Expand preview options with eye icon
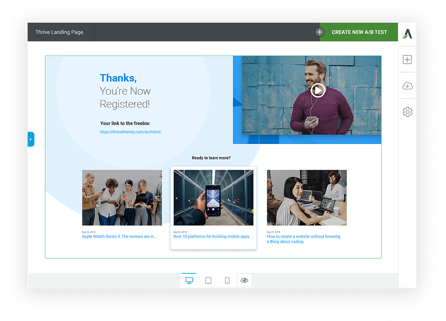The width and height of the screenshot is (446, 321). (244, 280)
